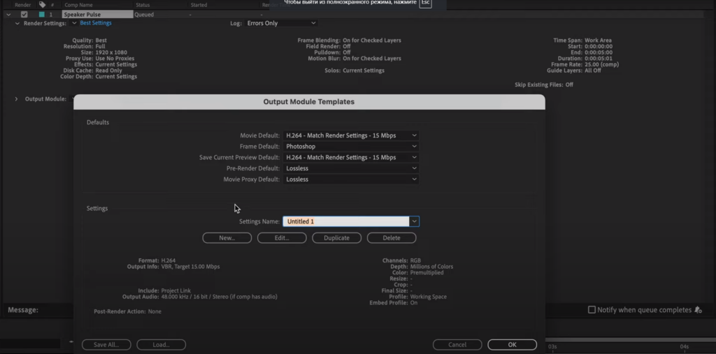
Task: Click the Status column header
Action: tap(143, 5)
